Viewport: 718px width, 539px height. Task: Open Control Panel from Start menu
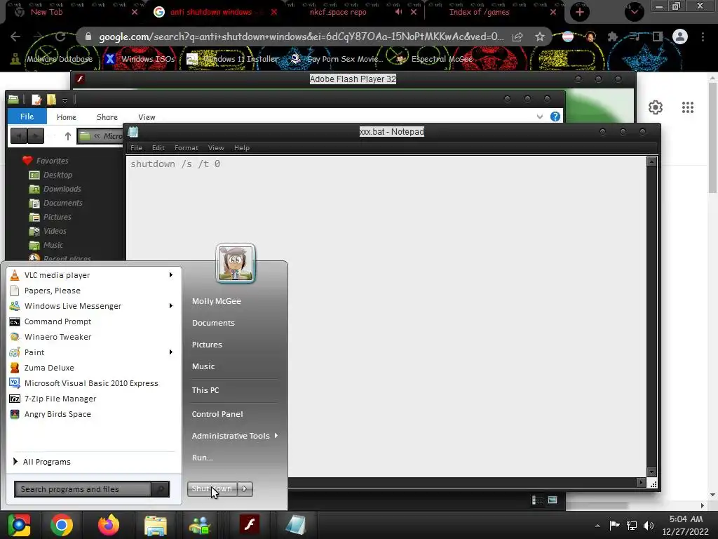pyautogui.click(x=217, y=414)
